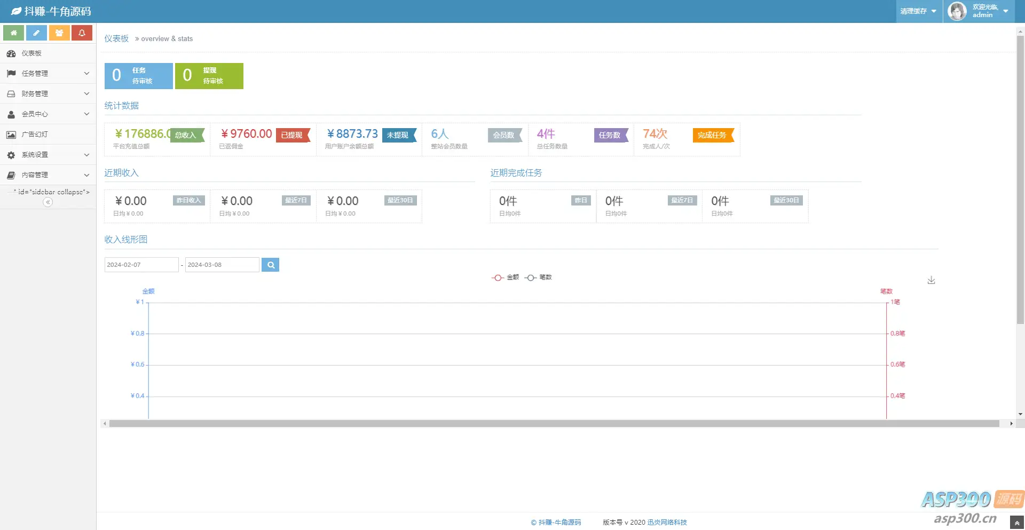1025x530 pixels.
Task: Open the 广告幻灯 sidebar item
Action: [x=48, y=135]
